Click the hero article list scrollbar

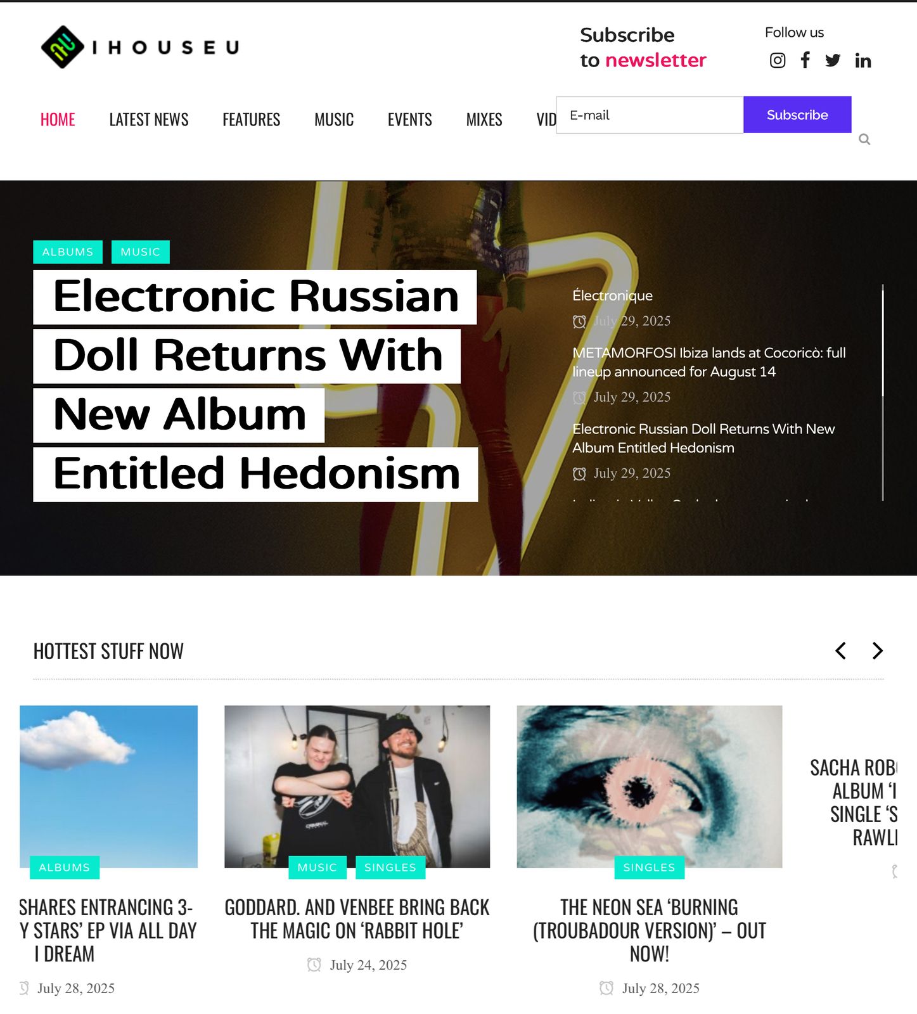tap(883, 392)
